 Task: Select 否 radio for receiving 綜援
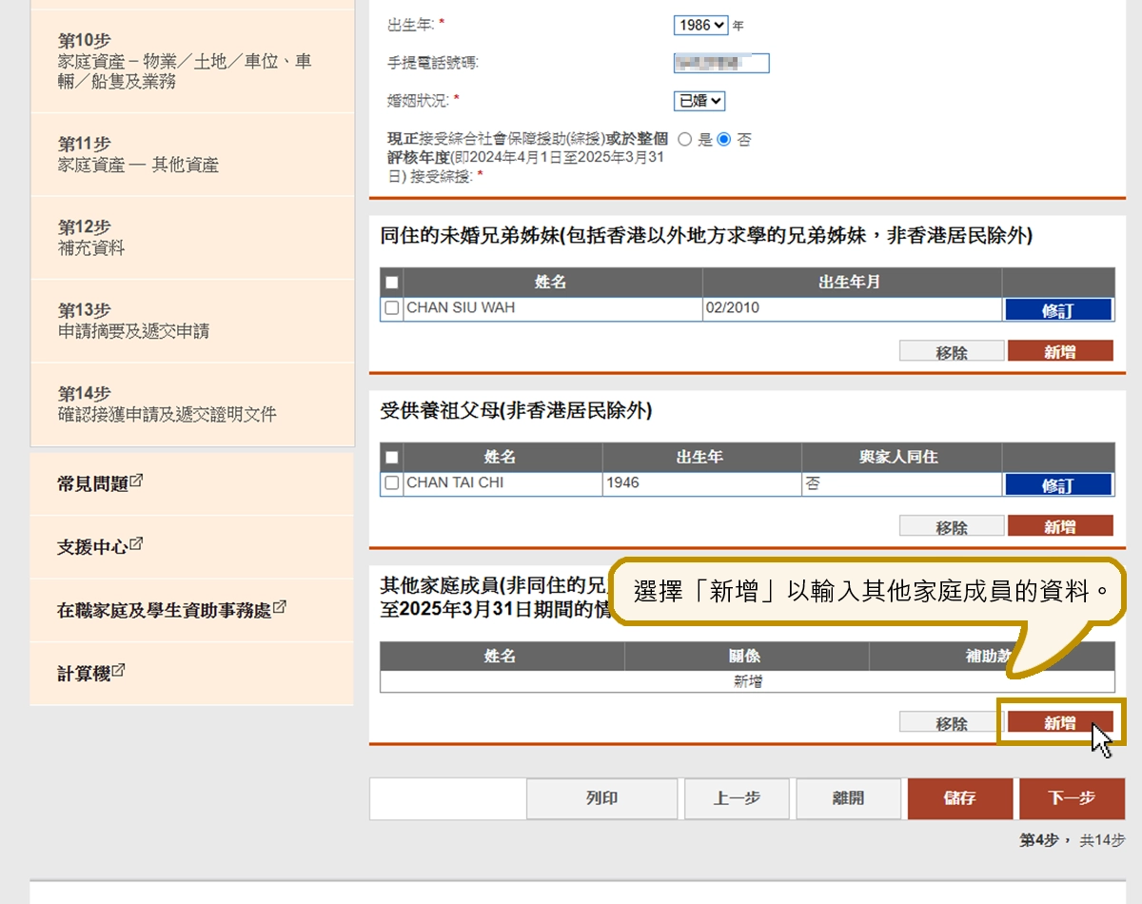point(724,140)
